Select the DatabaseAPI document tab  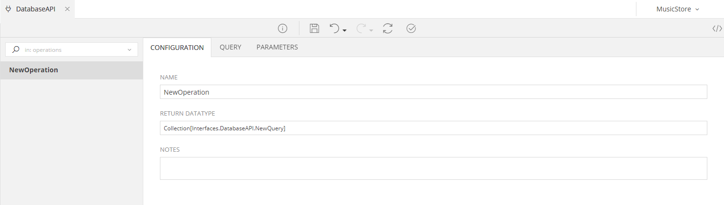[x=35, y=9]
